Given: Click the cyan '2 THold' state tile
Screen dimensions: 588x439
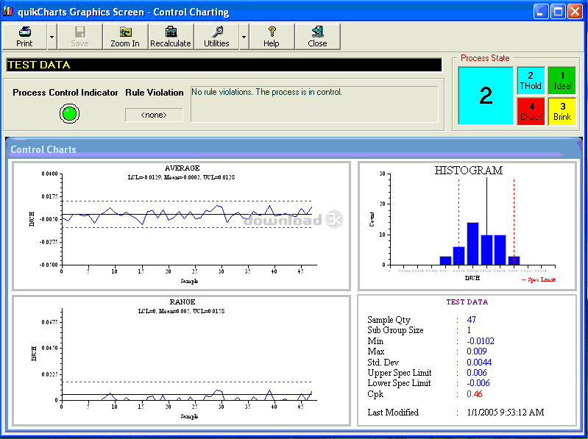Looking at the screenshot, I should 531,81.
